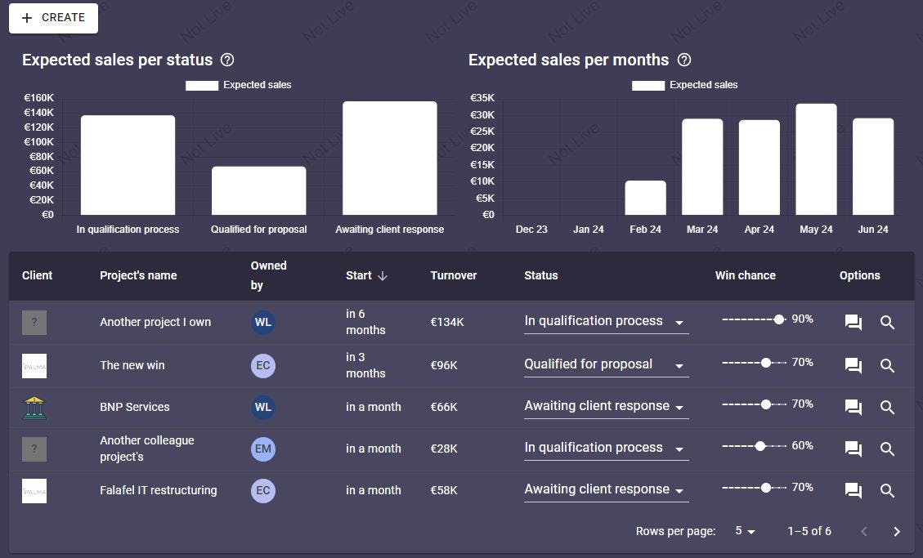This screenshot has height=558, width=923.
Task: Click the search icon on Falafel IT restructuring
Action: pos(887,490)
